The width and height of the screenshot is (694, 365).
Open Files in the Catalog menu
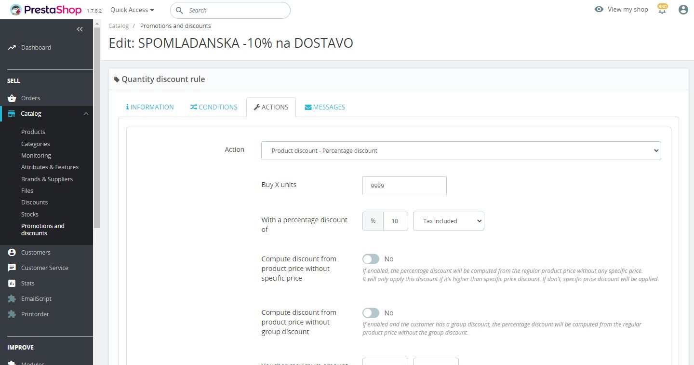(x=27, y=191)
